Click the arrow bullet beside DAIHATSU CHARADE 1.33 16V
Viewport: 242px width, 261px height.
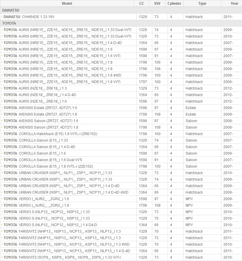tap(2, 17)
